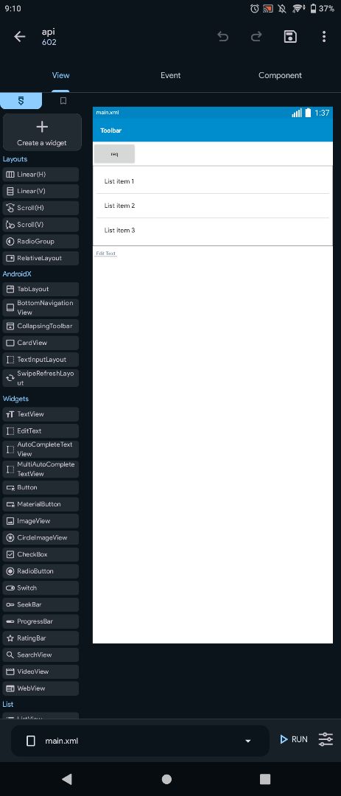The image size is (341, 796).
Task: Run the project with RUN button
Action: point(294,739)
